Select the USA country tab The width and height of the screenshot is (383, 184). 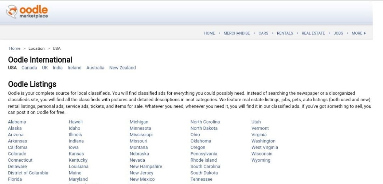point(12,68)
